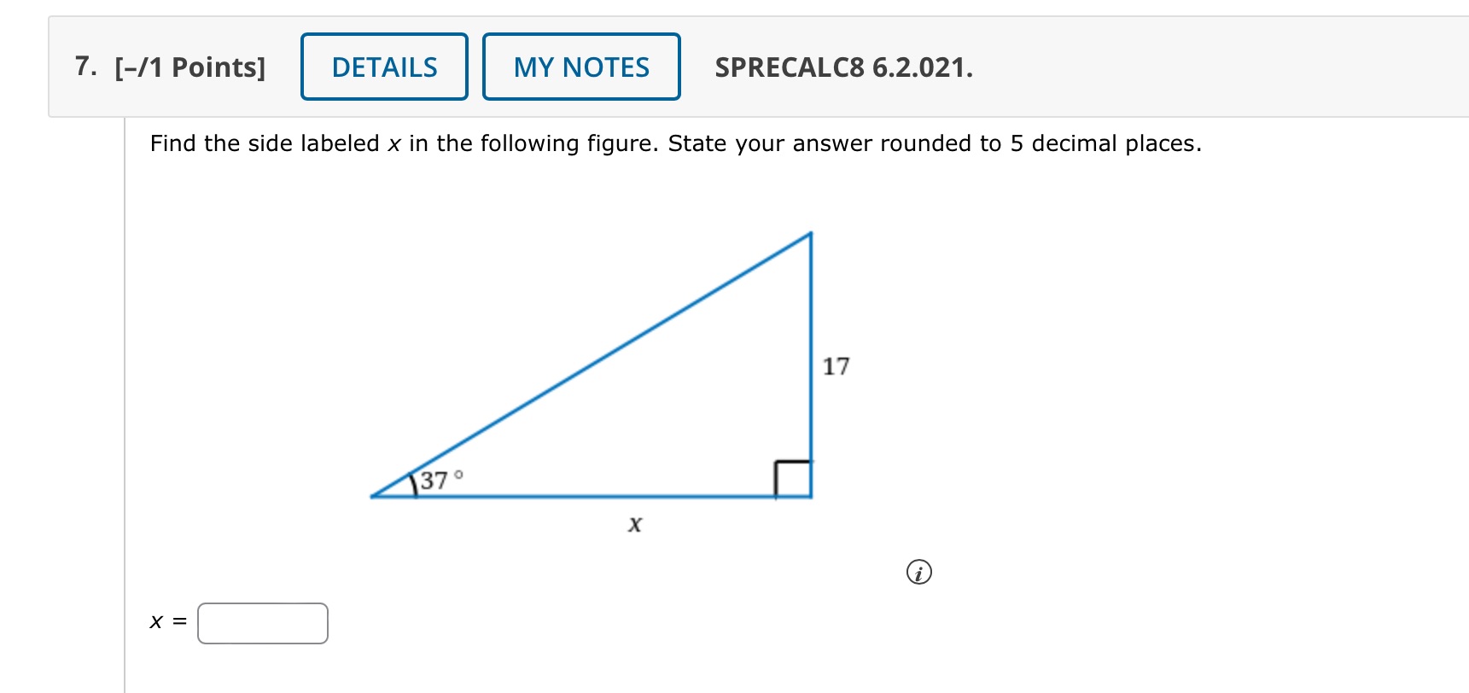Open the tooltip via the circled i icon

pos(918,573)
